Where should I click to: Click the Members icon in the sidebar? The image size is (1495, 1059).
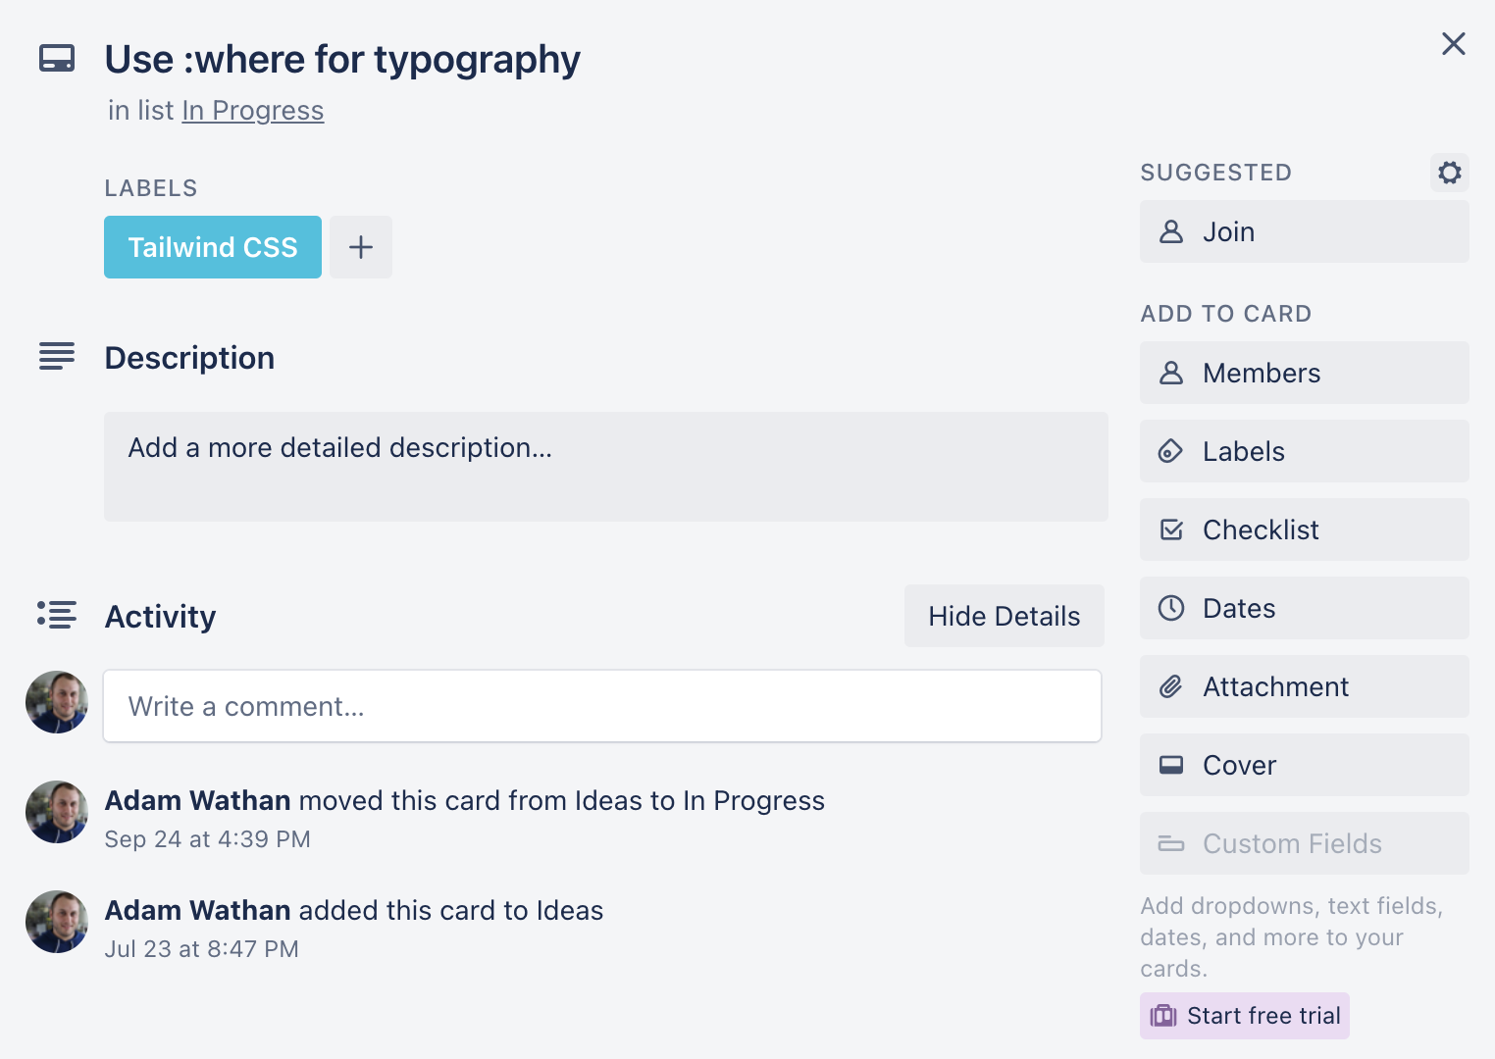[x=1170, y=373]
